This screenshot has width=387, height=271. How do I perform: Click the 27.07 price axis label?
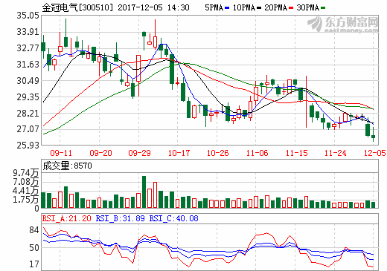point(28,129)
